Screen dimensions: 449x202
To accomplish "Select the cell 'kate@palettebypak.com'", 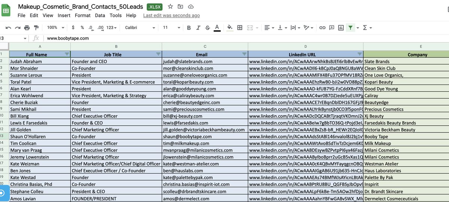I will 205,178.
